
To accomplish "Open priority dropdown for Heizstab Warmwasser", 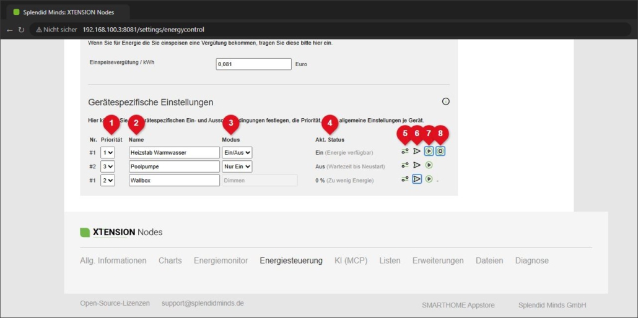I will click(107, 152).
